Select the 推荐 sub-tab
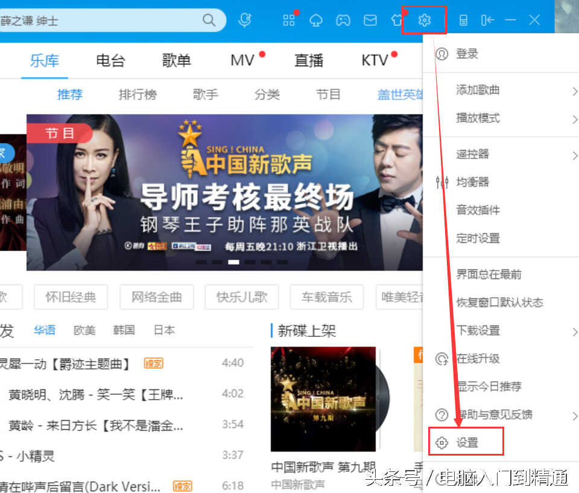 click(x=70, y=95)
